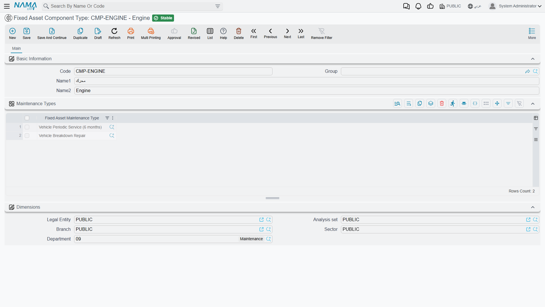Open lookup for Vehicle Breakdown Repair row
Image resolution: width=545 pixels, height=307 pixels.
pos(112,136)
